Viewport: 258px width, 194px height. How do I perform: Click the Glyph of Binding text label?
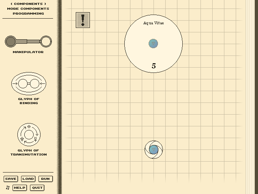[28, 101]
